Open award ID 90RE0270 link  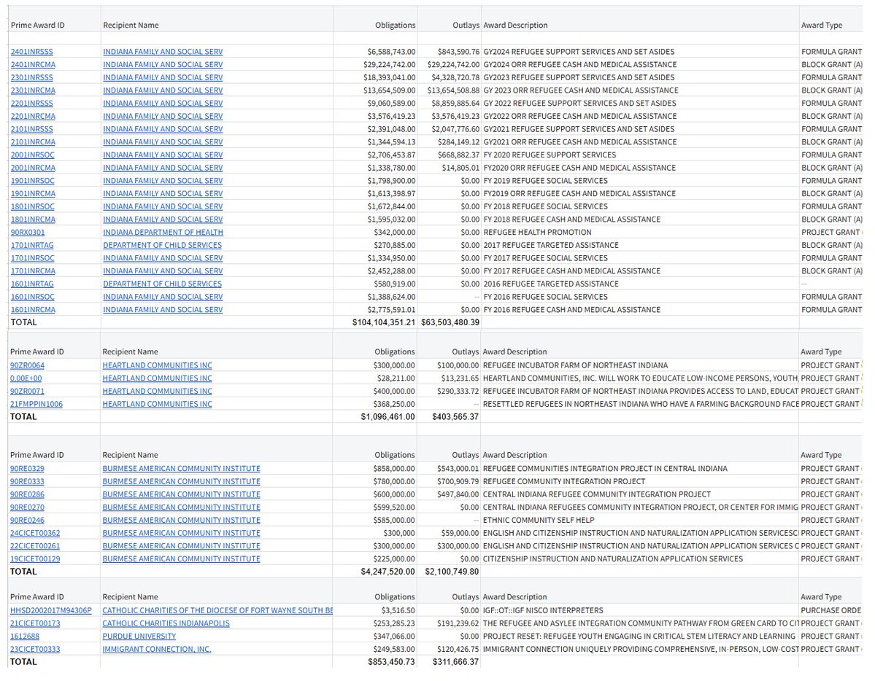(27, 507)
